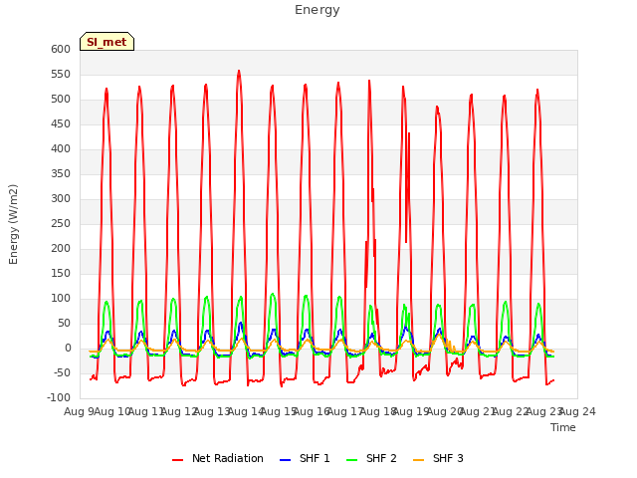Click the 150 y-axis tick label
The width and height of the screenshot is (637, 478).
coord(61,274)
